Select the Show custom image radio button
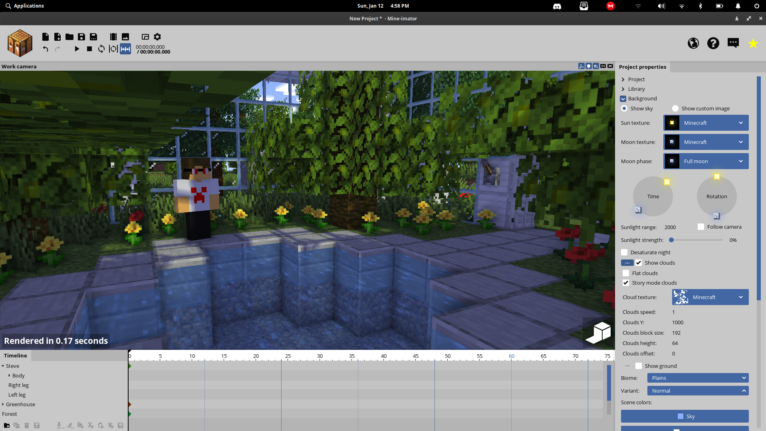 (675, 108)
